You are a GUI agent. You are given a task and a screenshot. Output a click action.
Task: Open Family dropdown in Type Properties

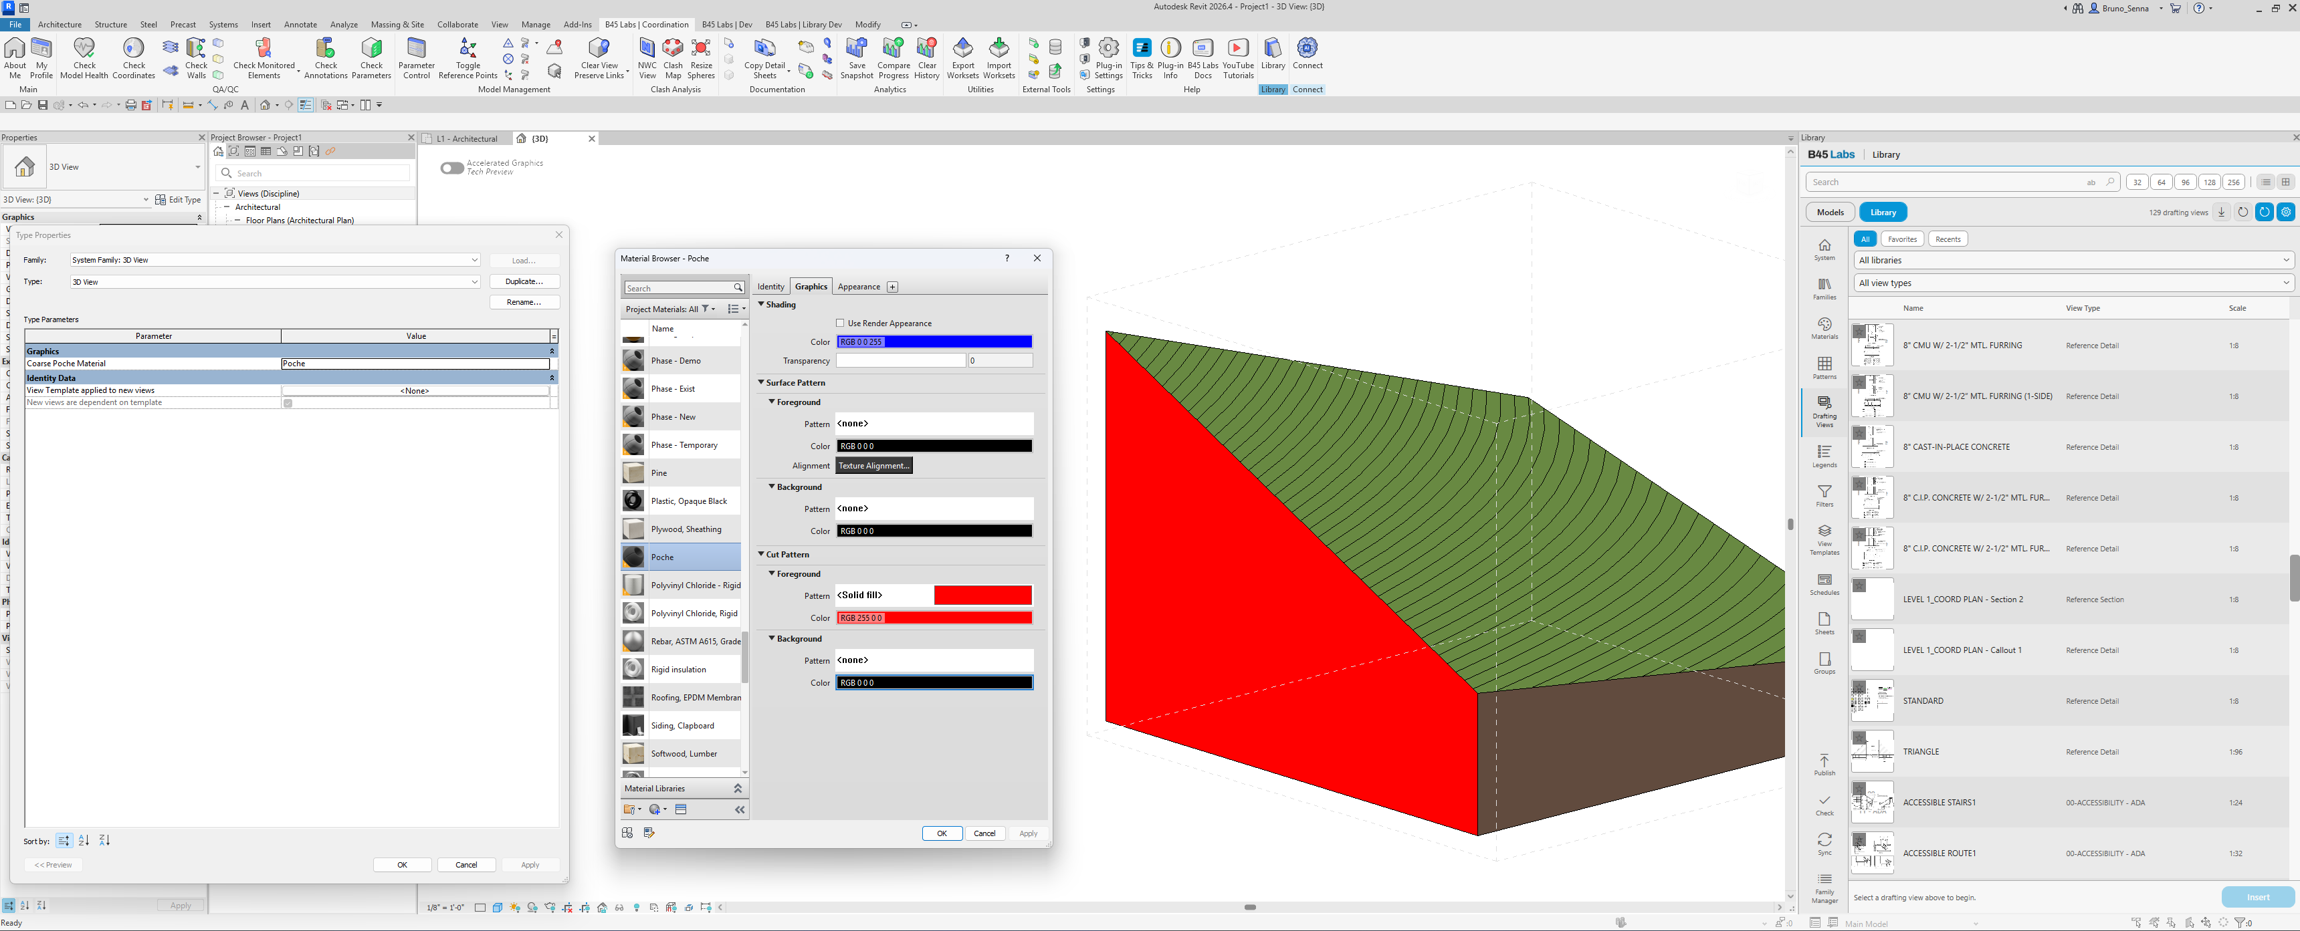coord(275,260)
